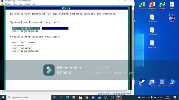Open the Input menu
Viewport: 179px width, 100px height.
(x=20, y=4)
